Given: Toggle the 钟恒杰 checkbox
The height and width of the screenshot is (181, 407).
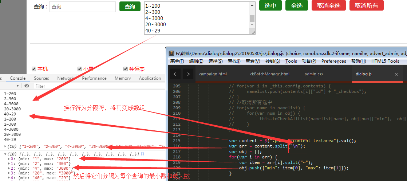Looking at the screenshot, I should [x=125, y=69].
